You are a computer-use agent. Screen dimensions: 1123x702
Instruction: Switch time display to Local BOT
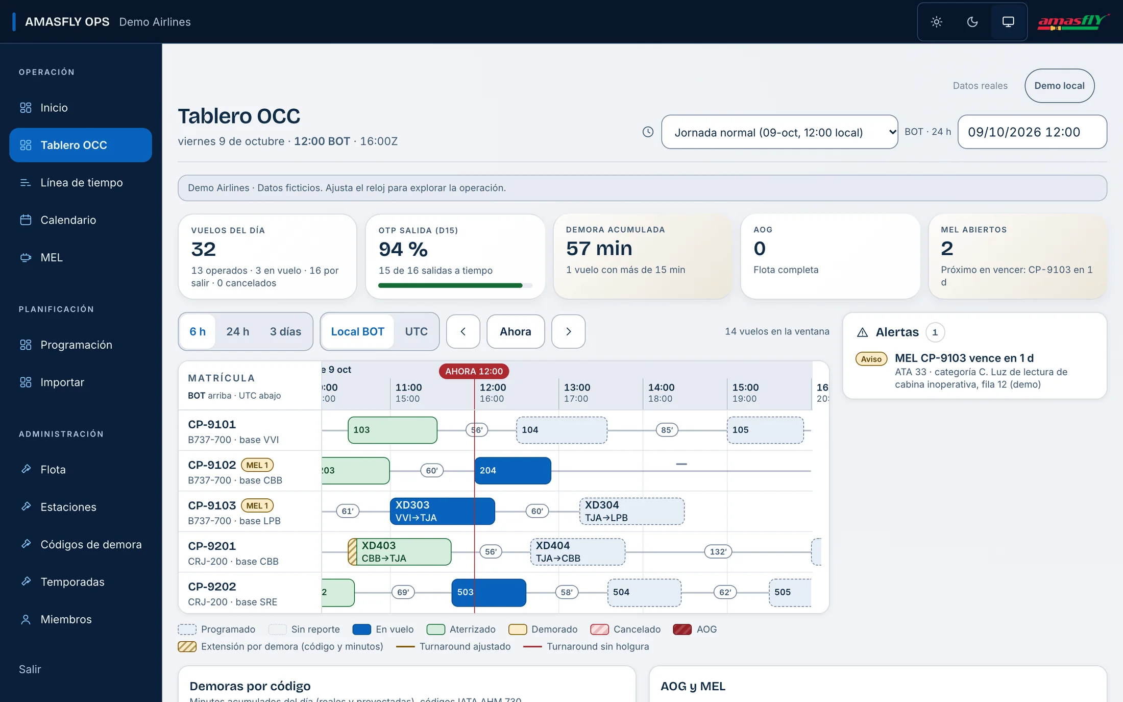(x=358, y=331)
